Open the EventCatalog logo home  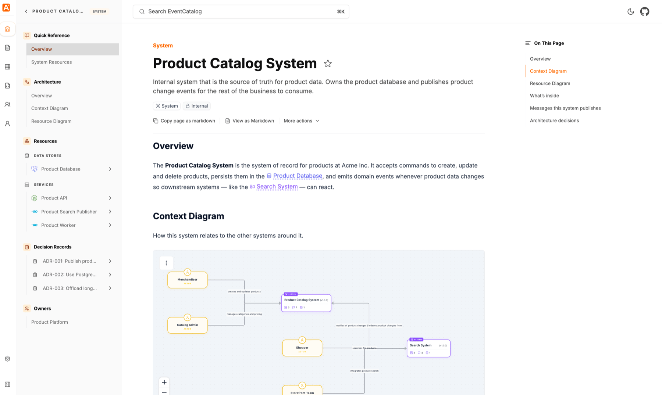[x=6, y=7]
